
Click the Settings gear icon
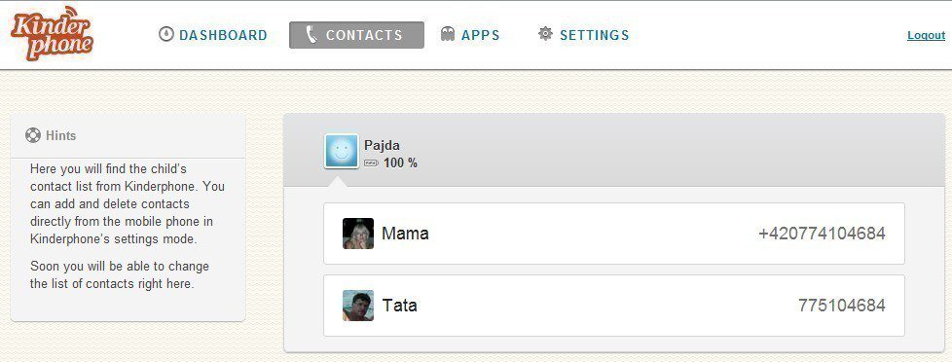coord(545,34)
